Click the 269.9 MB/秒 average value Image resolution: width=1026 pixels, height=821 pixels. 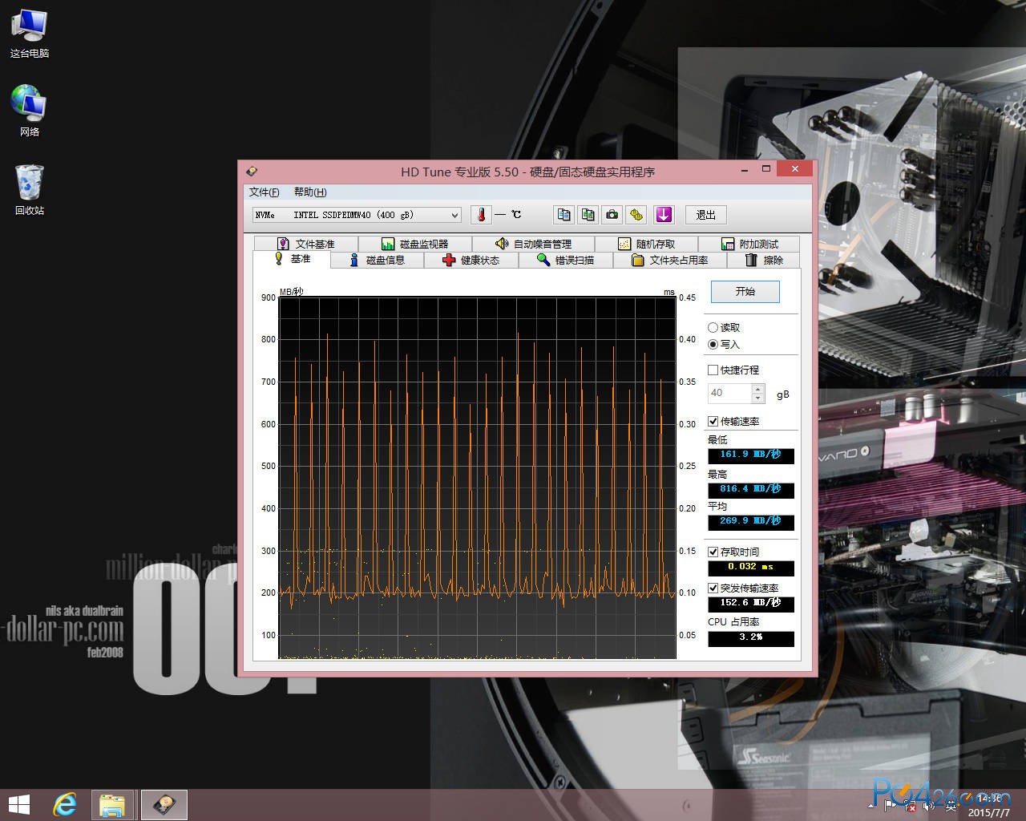pos(751,522)
